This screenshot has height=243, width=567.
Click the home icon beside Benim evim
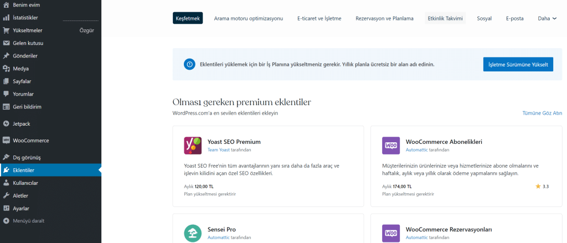pos(6,5)
